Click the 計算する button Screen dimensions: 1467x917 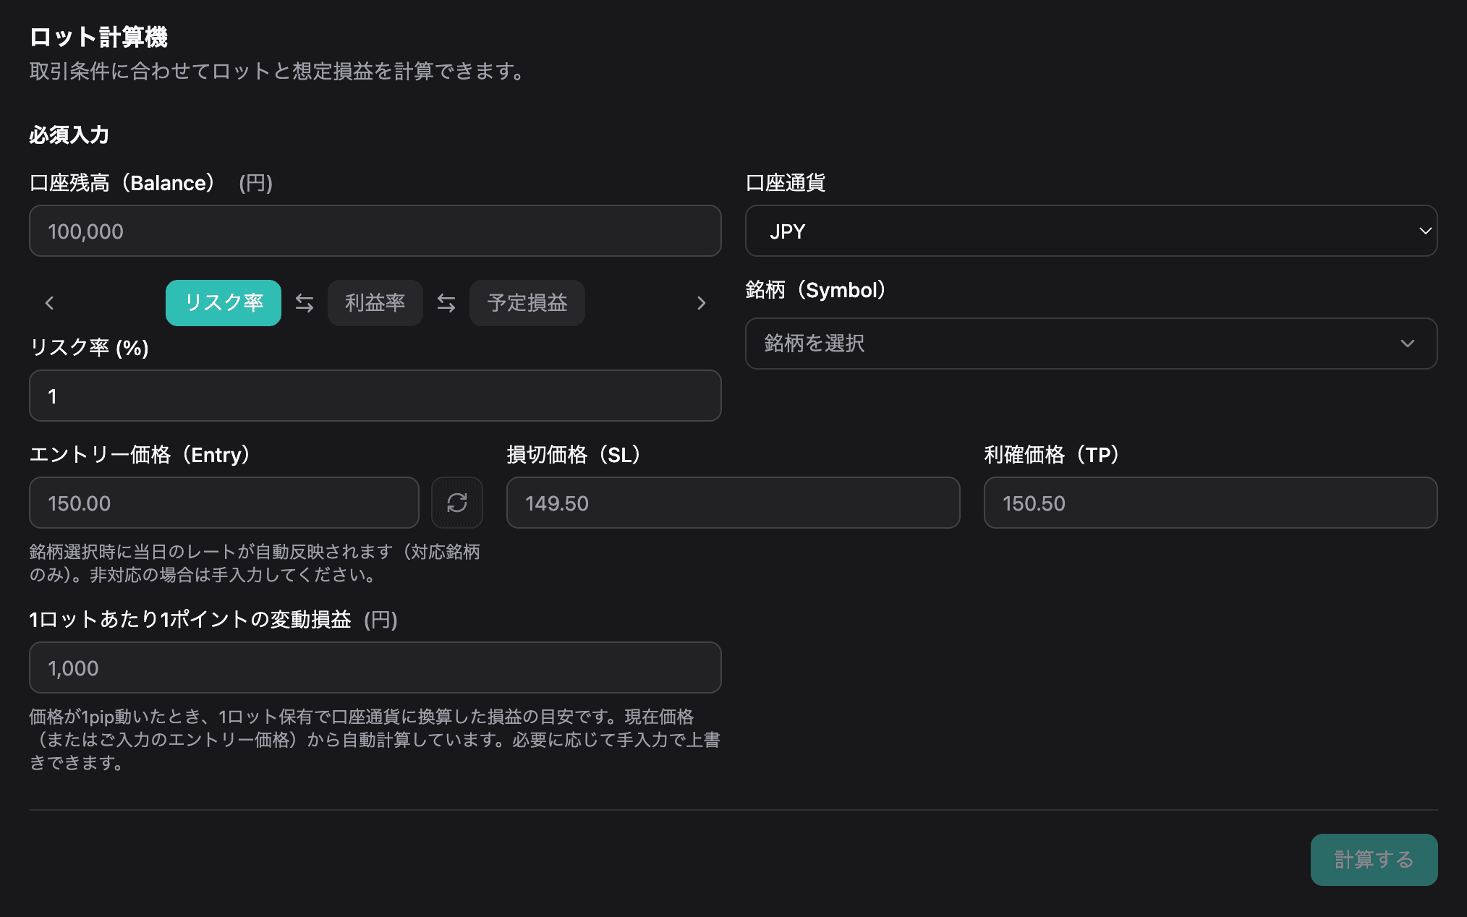coord(1374,860)
